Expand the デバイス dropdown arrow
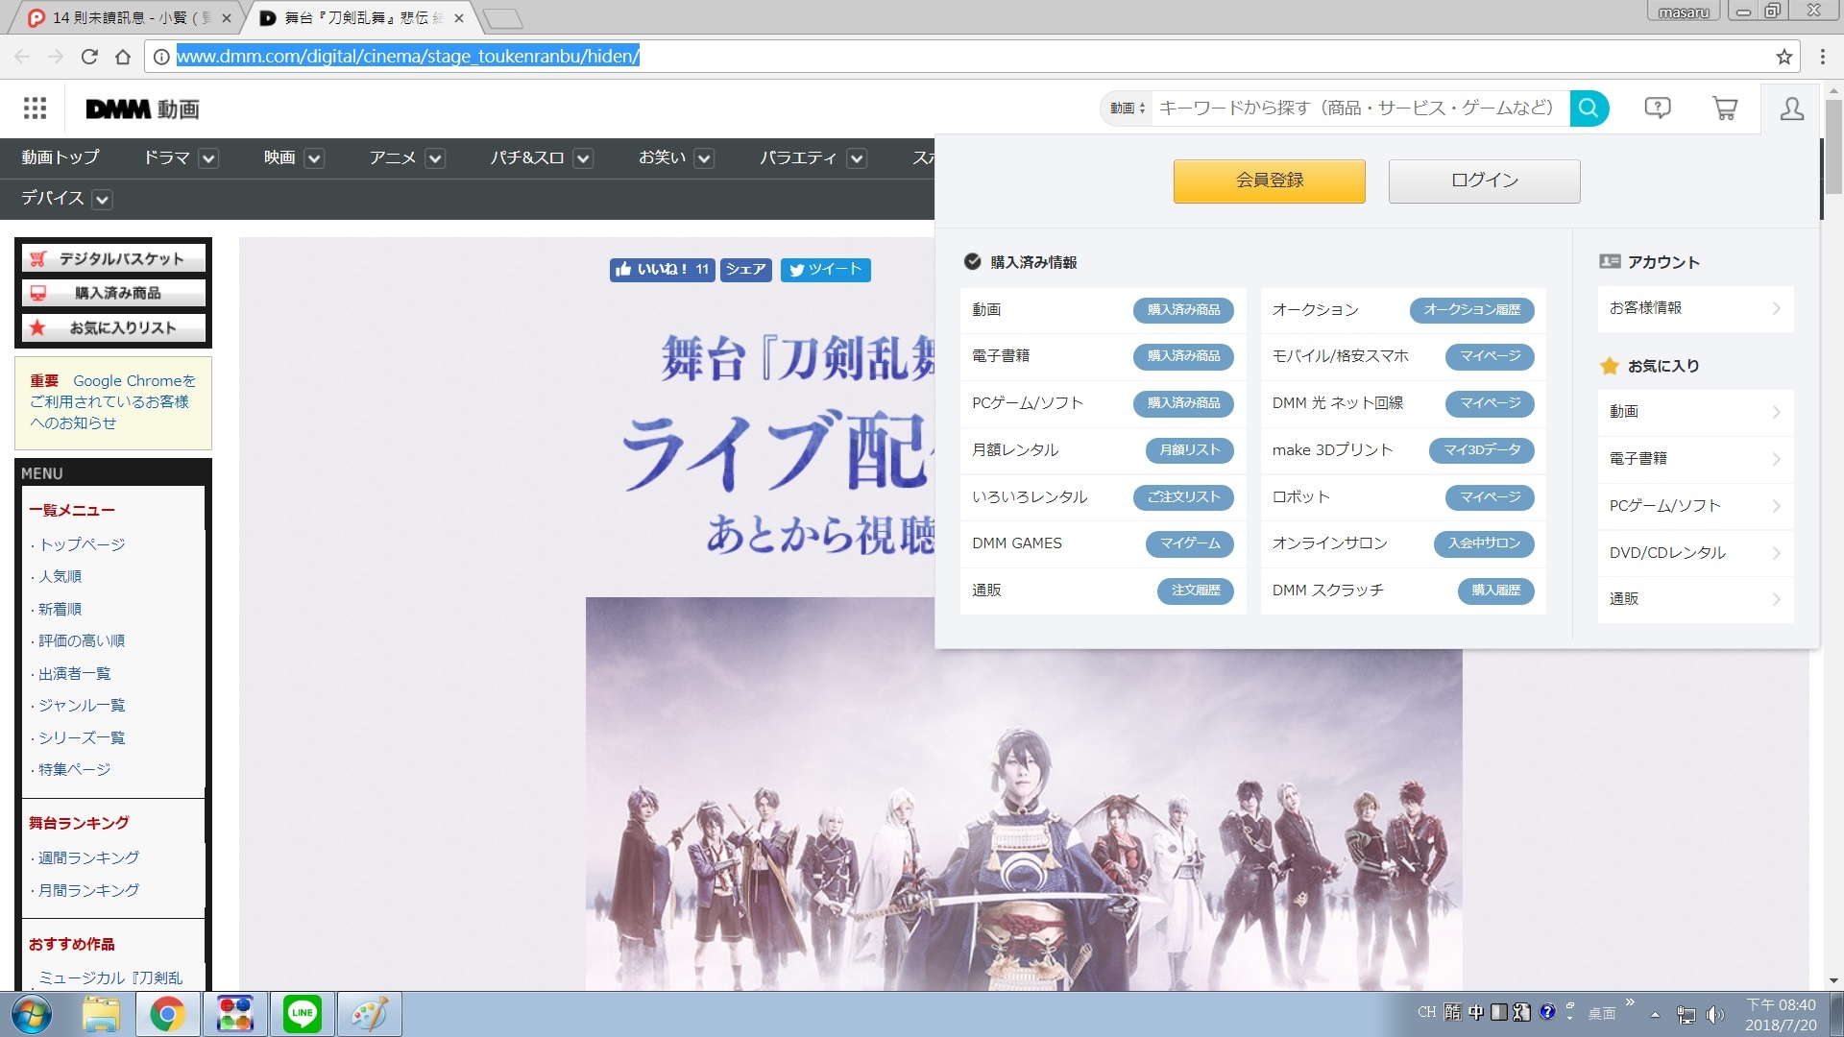 (103, 199)
